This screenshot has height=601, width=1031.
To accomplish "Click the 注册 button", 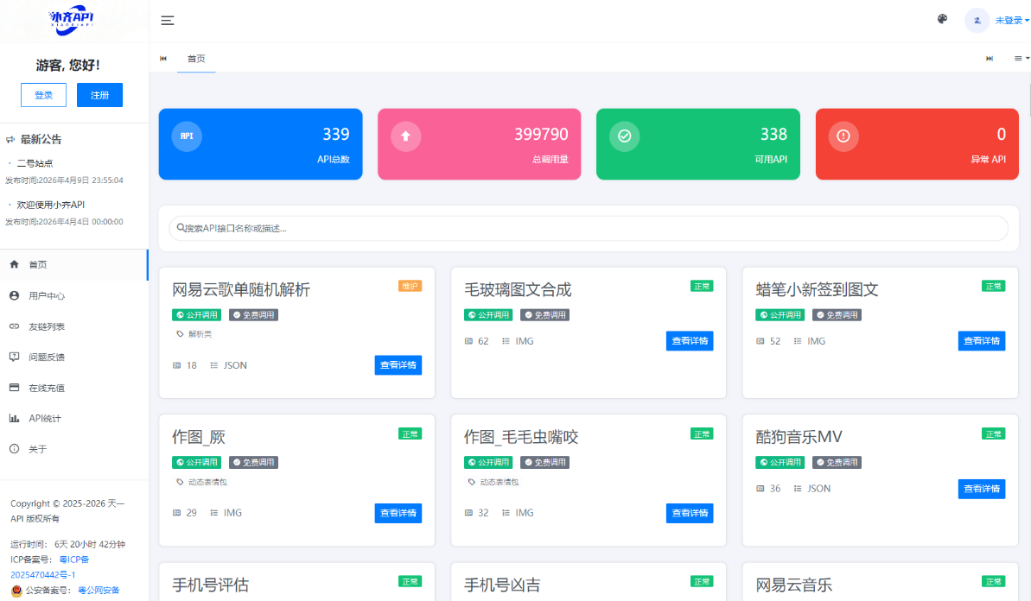I will 100,95.
